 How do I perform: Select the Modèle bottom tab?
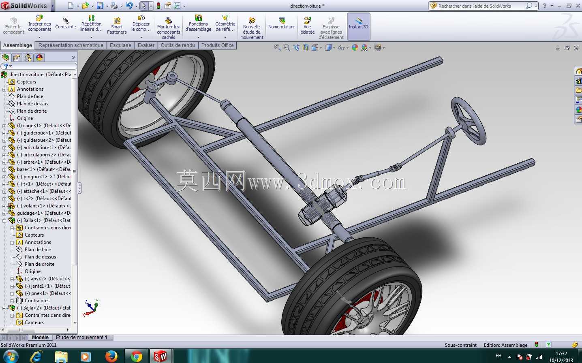pos(40,337)
